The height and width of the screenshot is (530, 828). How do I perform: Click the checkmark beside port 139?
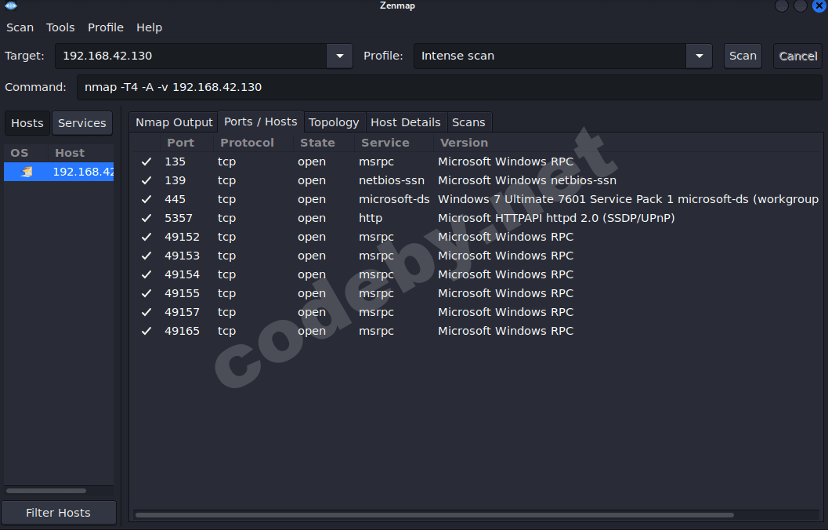tap(146, 180)
